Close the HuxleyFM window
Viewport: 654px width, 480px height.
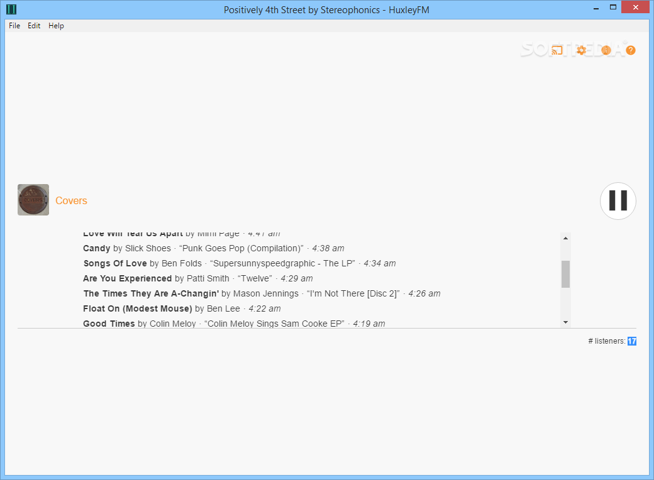coord(636,7)
